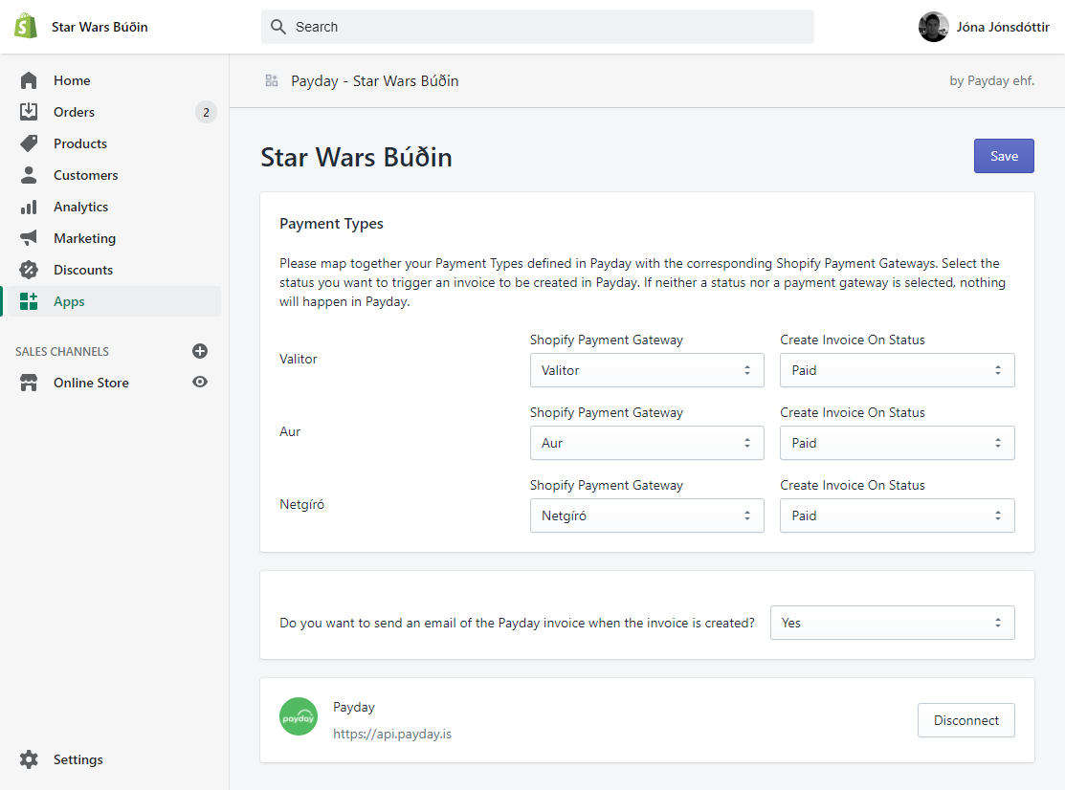Add a sales channel with plus icon
This screenshot has width=1065, height=790.
(200, 351)
